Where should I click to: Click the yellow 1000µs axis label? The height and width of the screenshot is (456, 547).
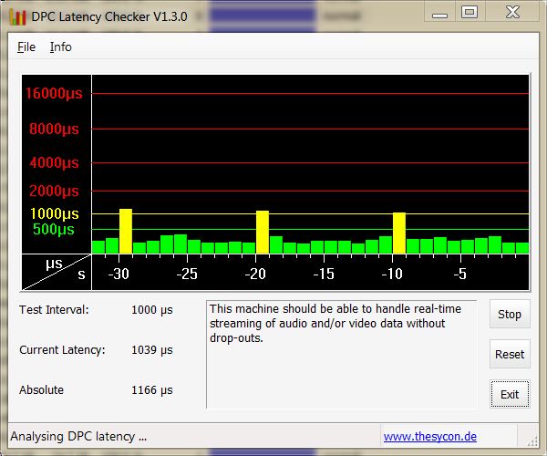(55, 213)
